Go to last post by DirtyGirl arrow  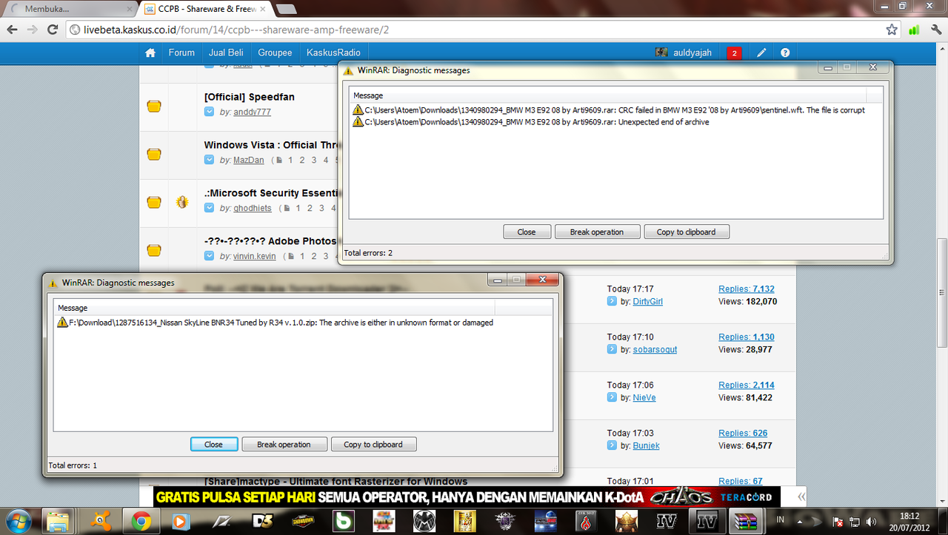pyautogui.click(x=612, y=301)
